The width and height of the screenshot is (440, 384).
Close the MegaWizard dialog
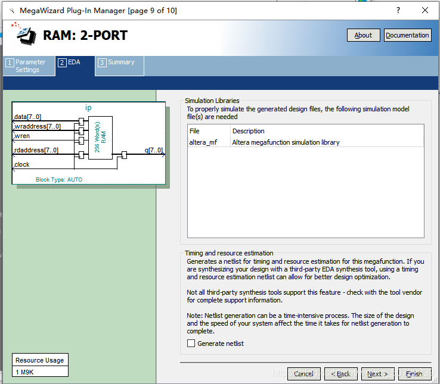[425, 10]
